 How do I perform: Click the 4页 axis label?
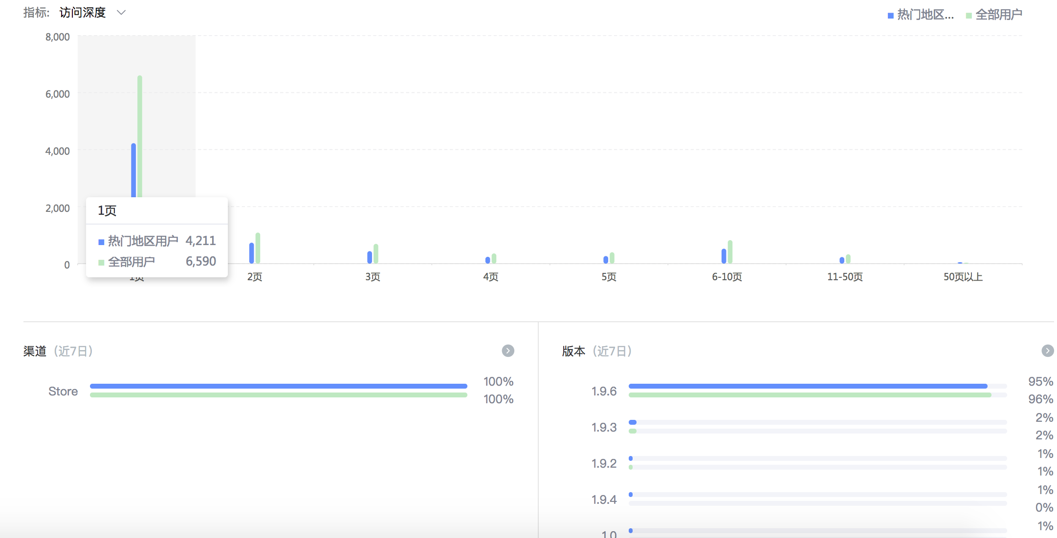[x=491, y=277]
